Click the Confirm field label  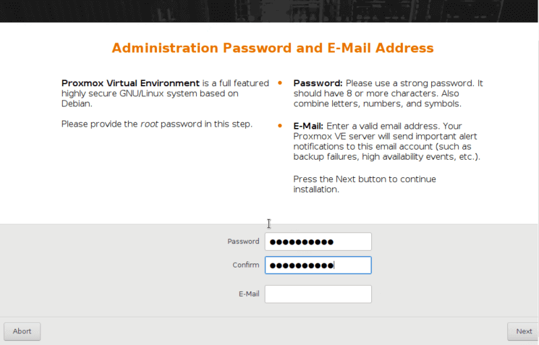[246, 265]
